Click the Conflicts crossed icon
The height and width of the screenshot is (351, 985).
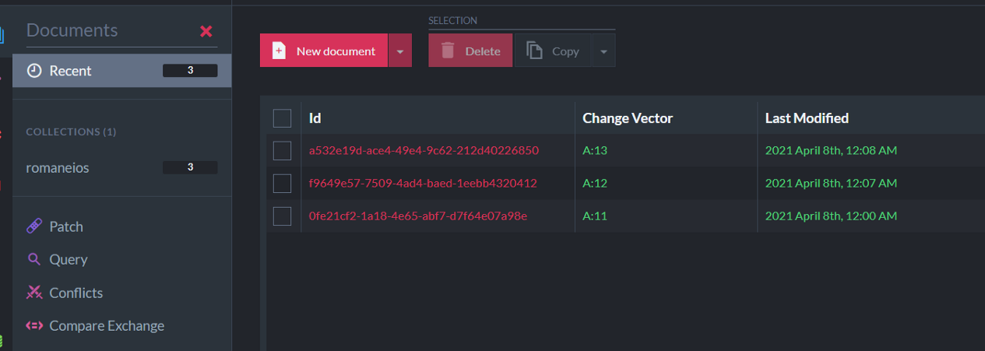(34, 293)
